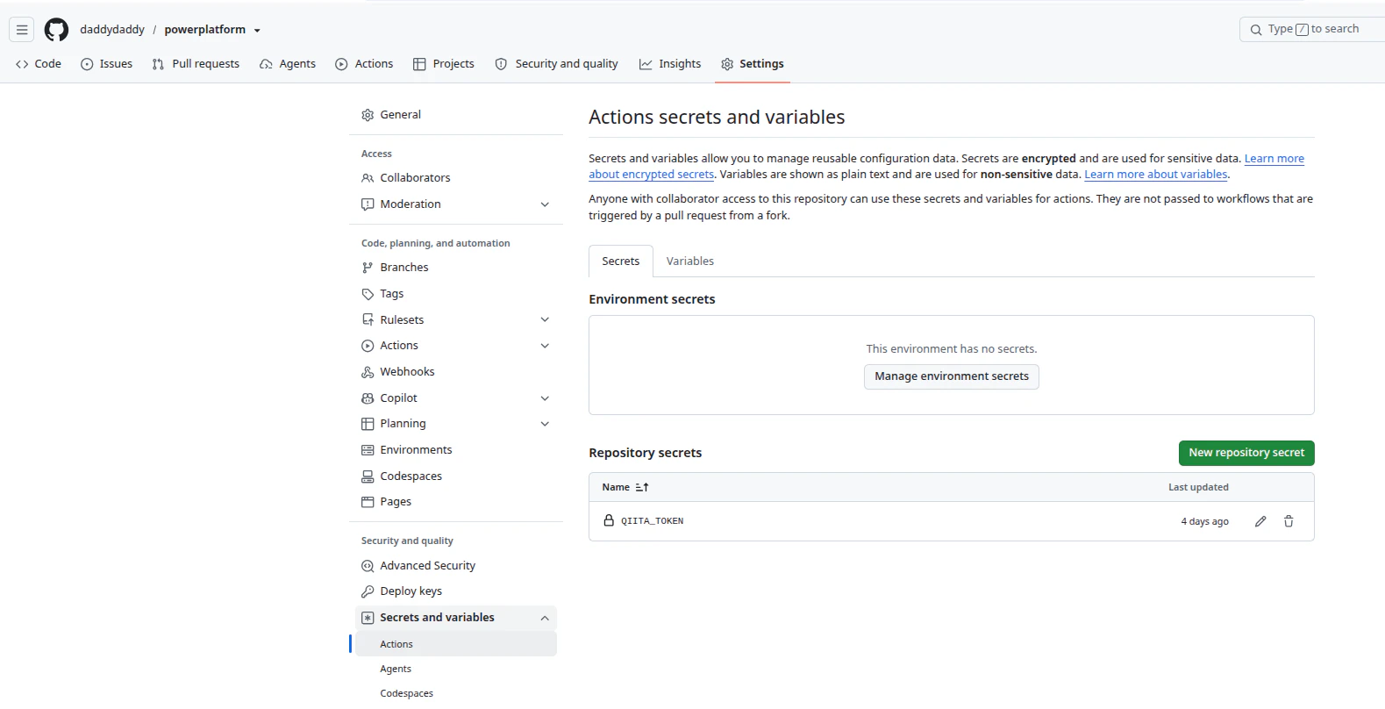Click the QIITA_TOKEN secret name
Image resolution: width=1385 pixels, height=709 pixels.
(653, 521)
